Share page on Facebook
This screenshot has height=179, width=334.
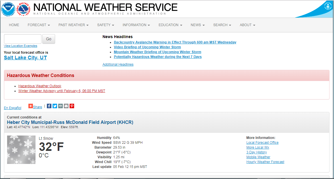49,106
